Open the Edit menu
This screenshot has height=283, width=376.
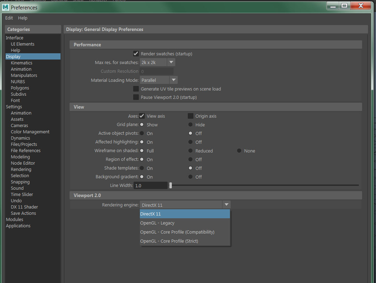click(x=9, y=18)
